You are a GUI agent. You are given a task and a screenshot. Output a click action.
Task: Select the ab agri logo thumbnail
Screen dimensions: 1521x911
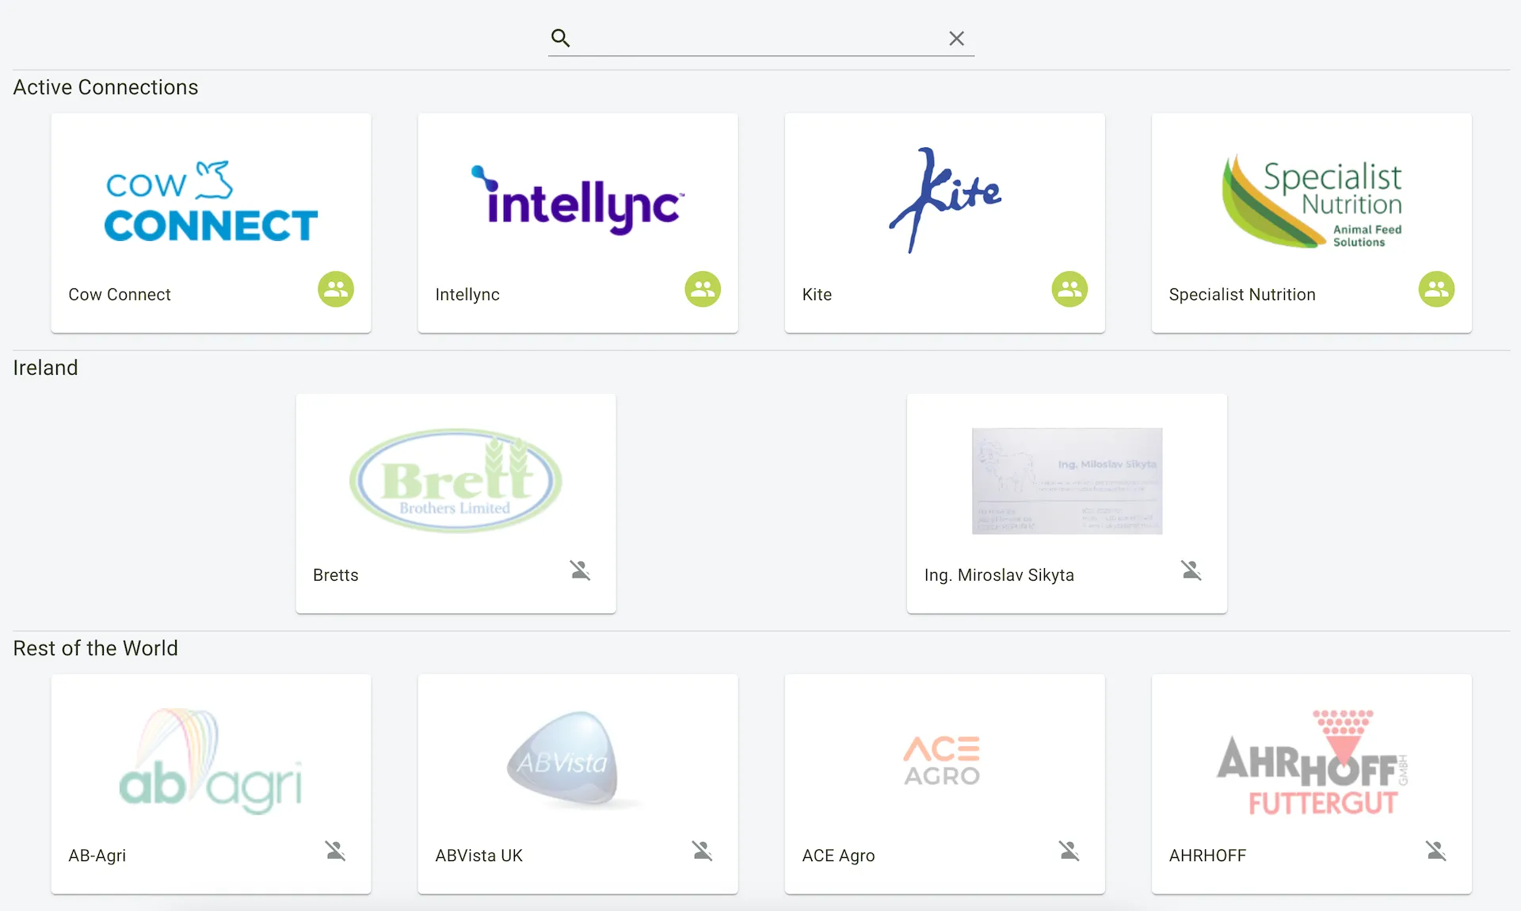(211, 761)
